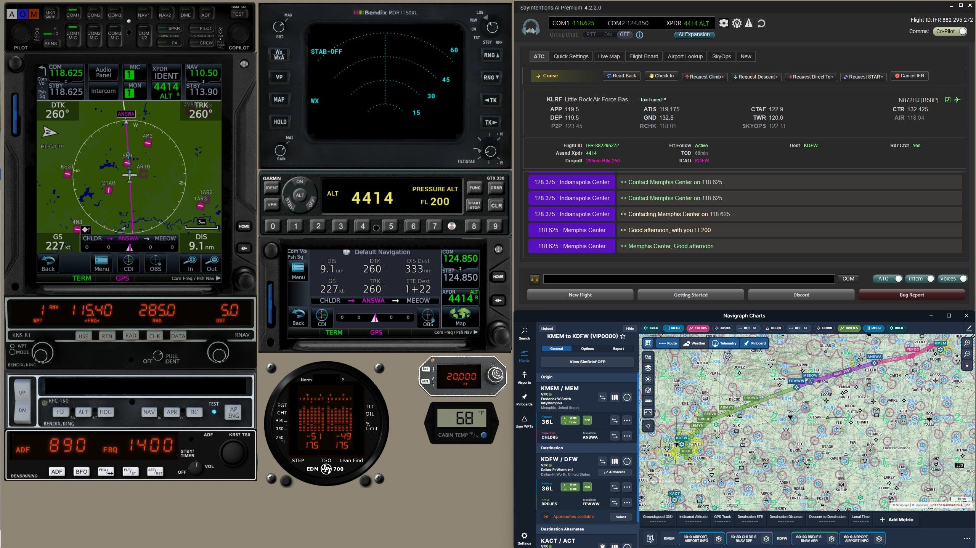Click the ATC message input field

click(x=689, y=279)
